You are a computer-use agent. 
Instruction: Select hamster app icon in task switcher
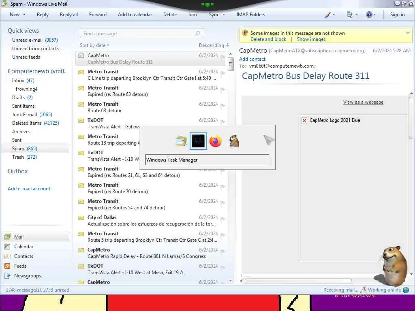click(234, 141)
